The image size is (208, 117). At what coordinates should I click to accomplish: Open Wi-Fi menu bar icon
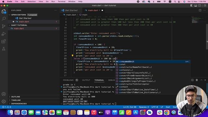point(165,2)
